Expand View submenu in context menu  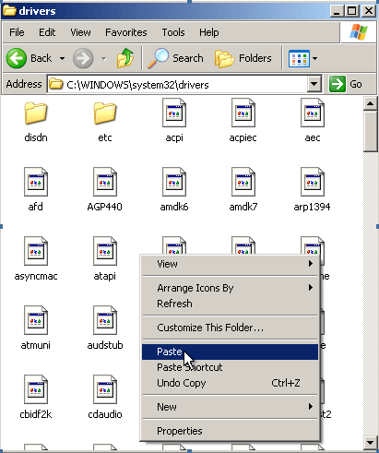[230, 264]
